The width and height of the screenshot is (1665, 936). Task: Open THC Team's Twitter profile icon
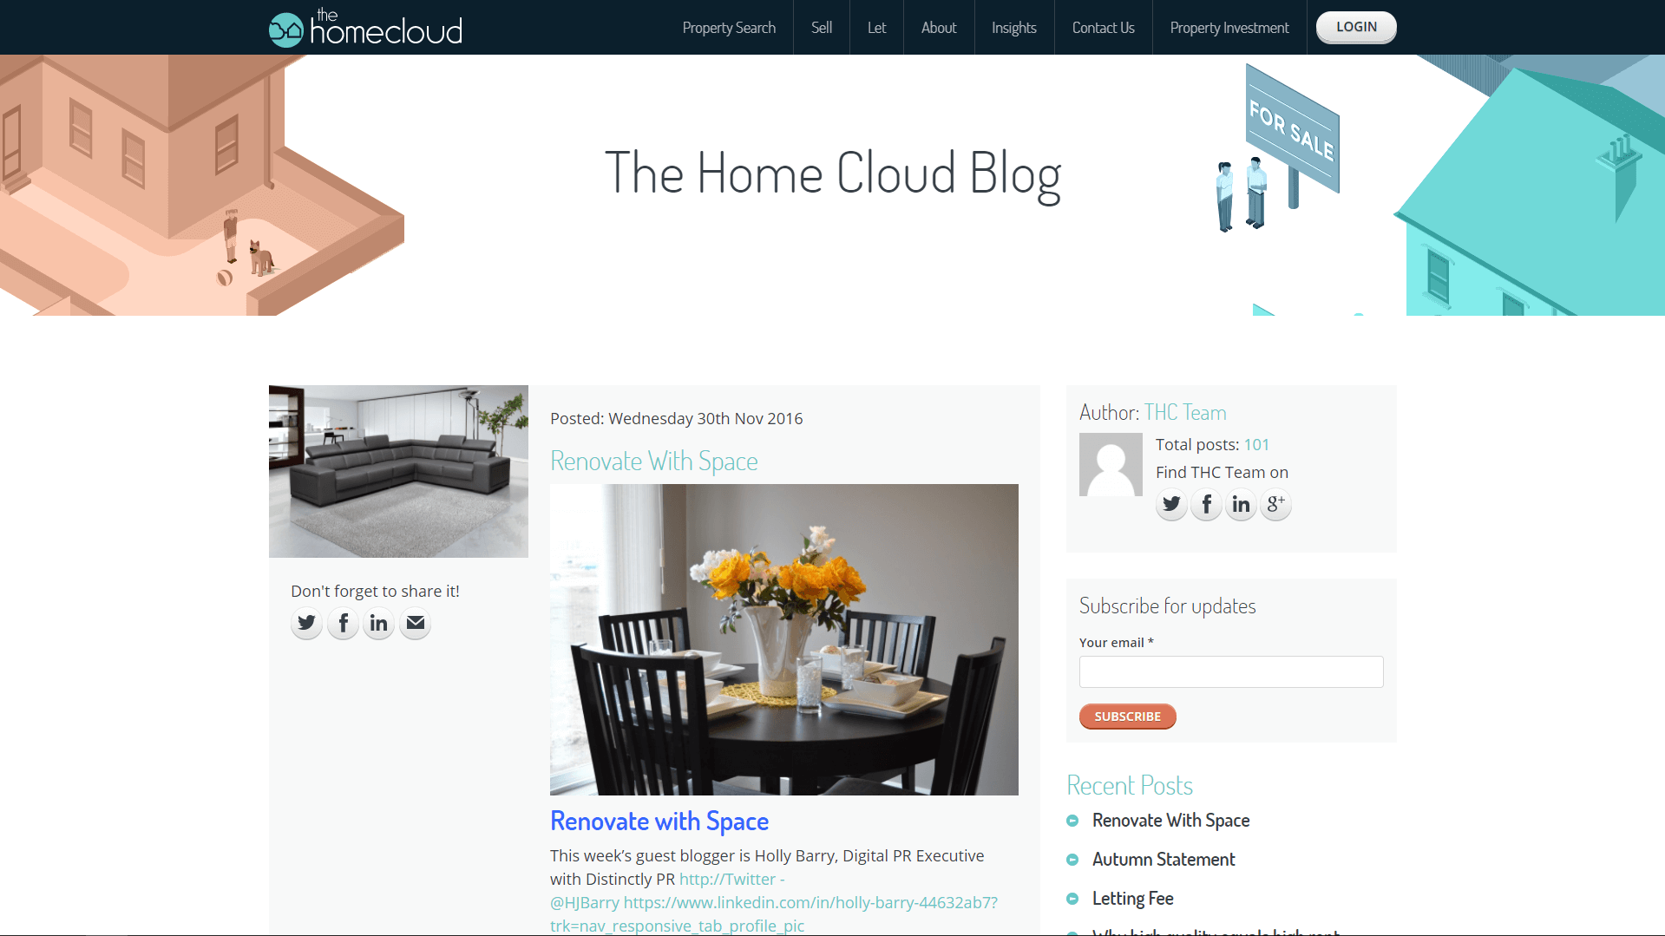point(1171,504)
